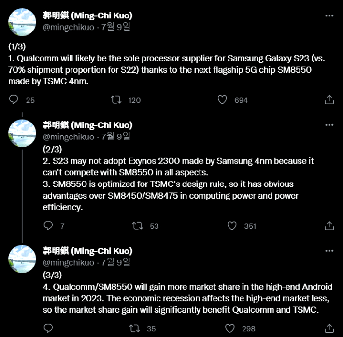Share the first (1/3) tweet
This screenshot has width=343, height=337.
tap(329, 100)
